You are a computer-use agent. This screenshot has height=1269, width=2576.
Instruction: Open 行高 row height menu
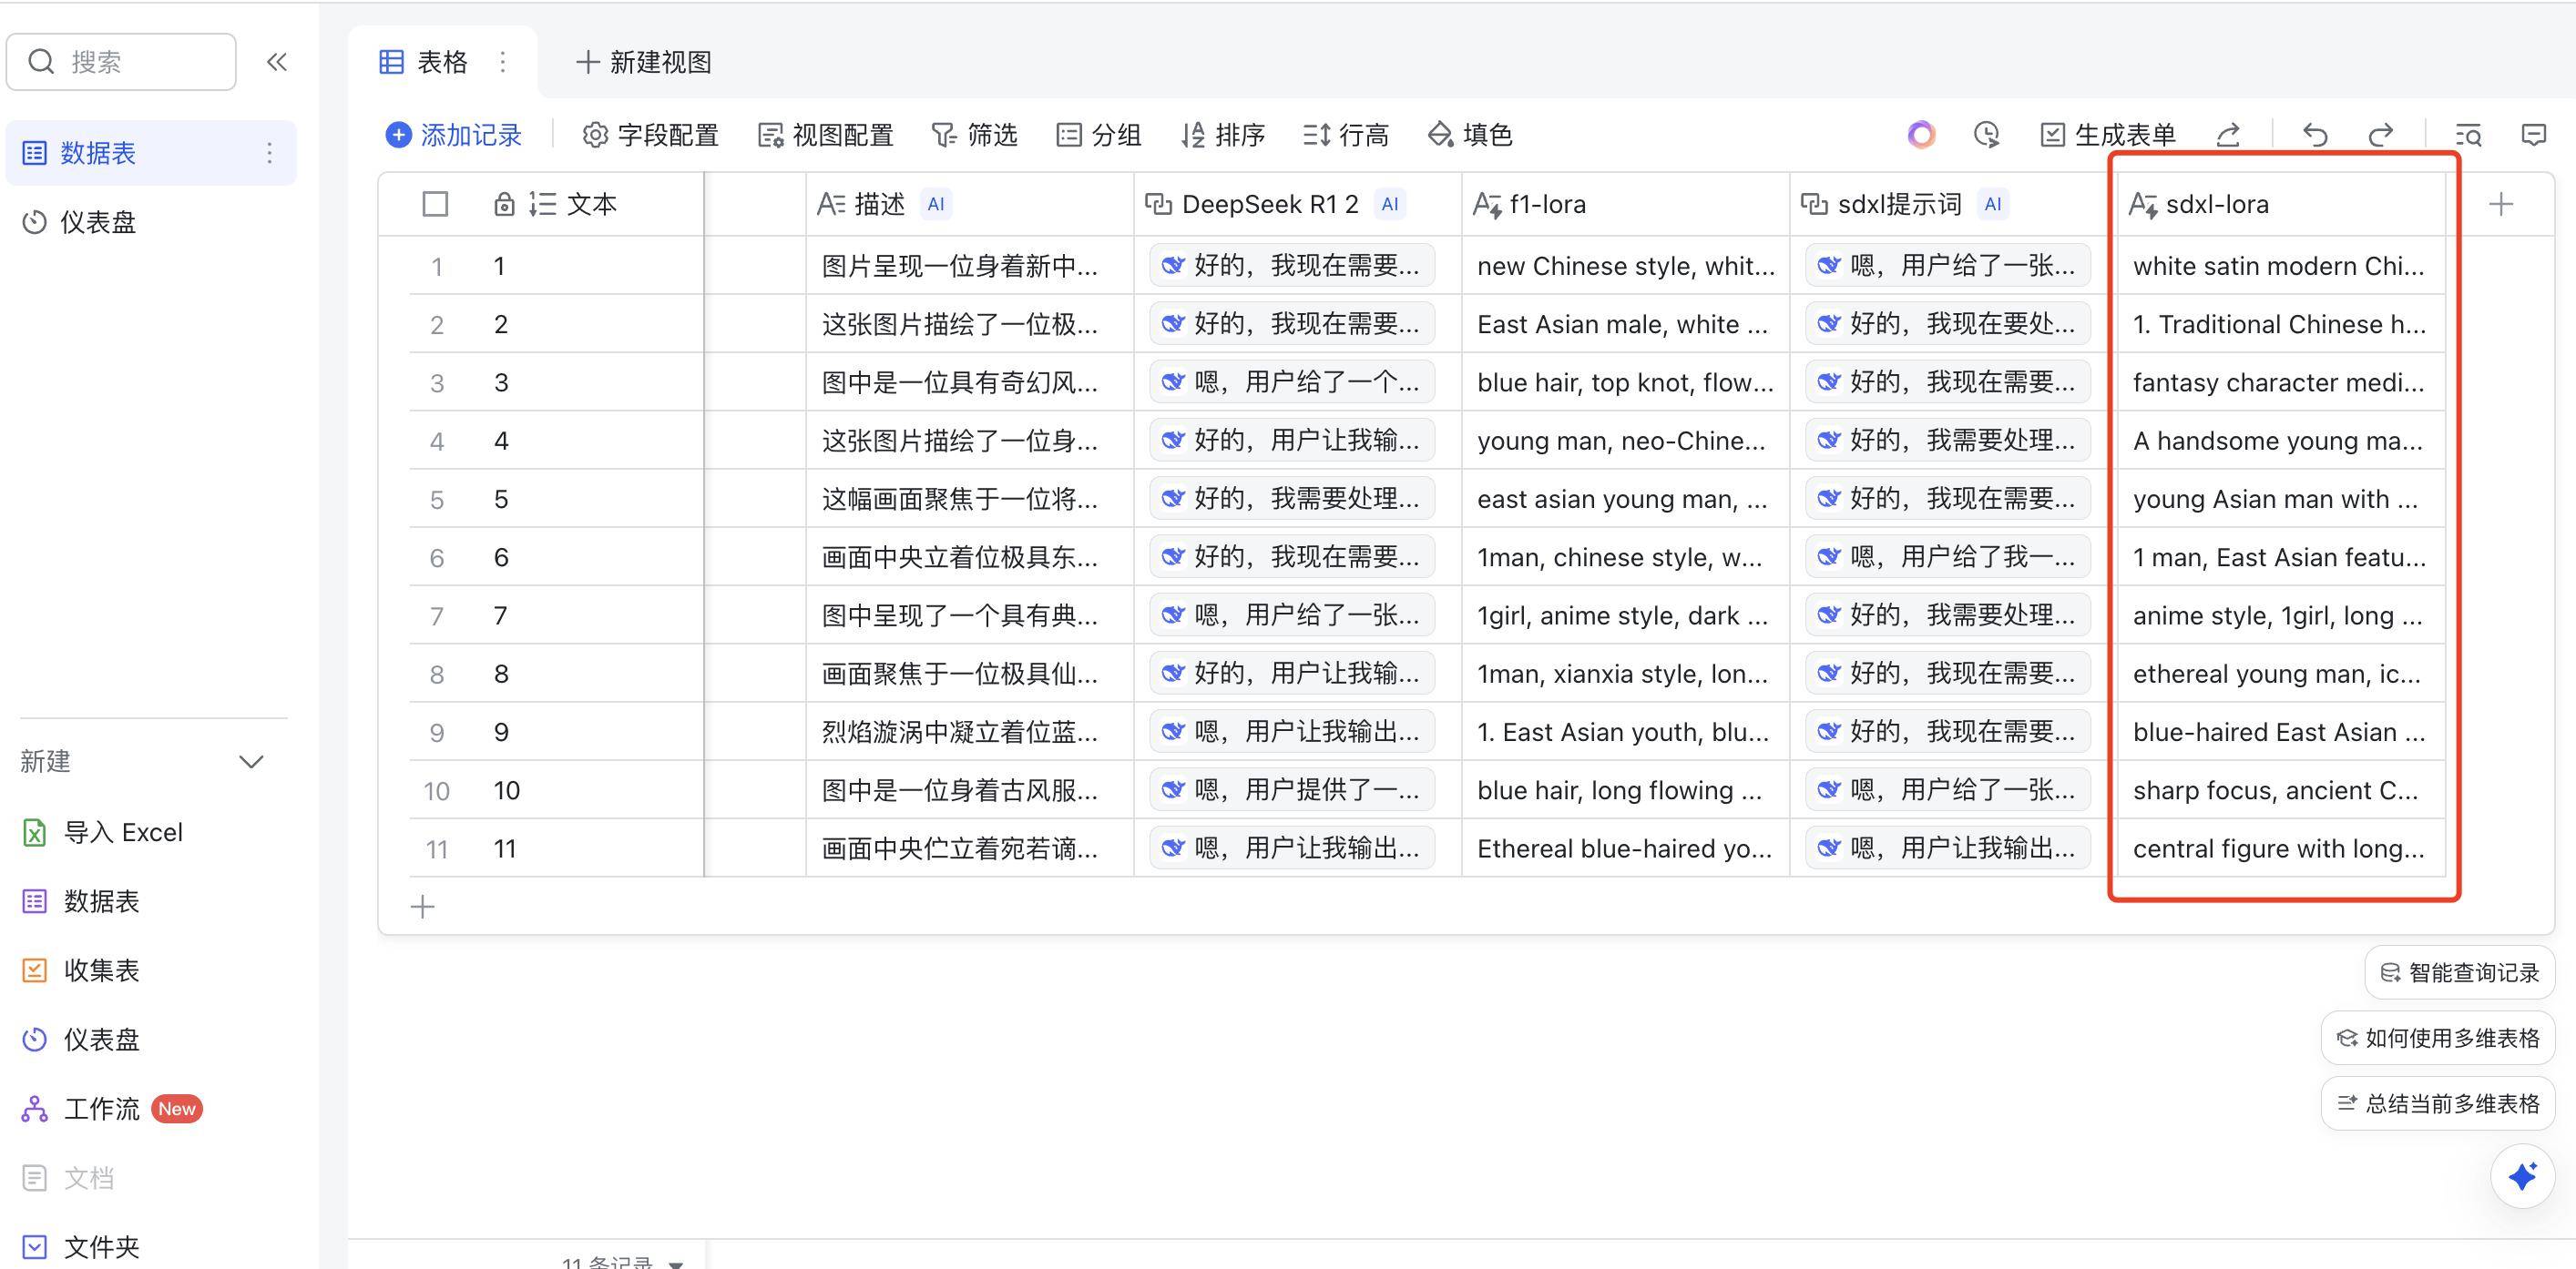pyautogui.click(x=1346, y=135)
